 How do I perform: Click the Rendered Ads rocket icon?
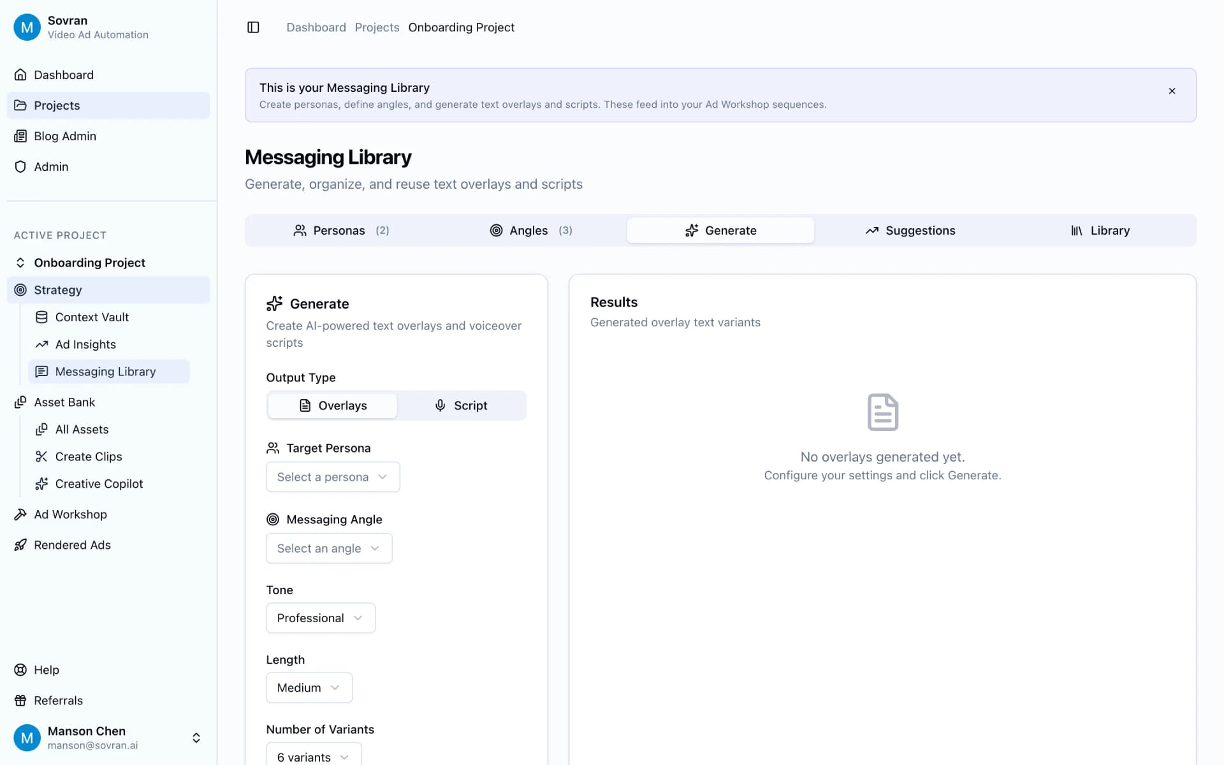click(20, 545)
